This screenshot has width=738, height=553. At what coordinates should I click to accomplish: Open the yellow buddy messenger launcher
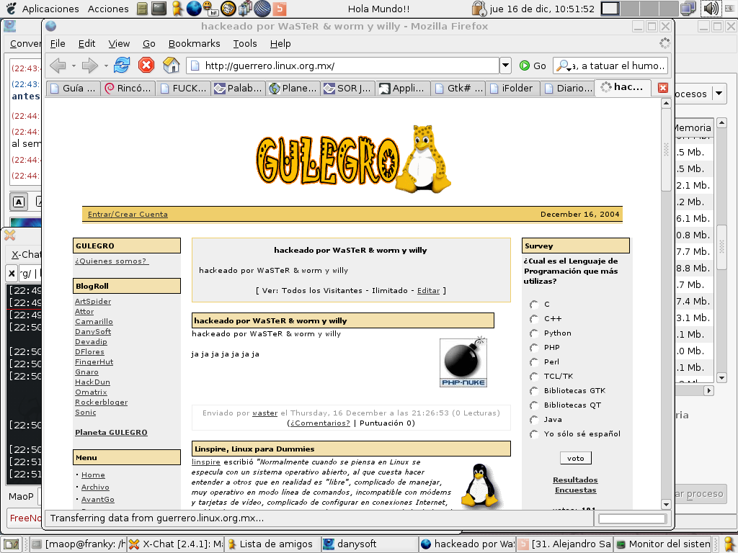click(177, 9)
